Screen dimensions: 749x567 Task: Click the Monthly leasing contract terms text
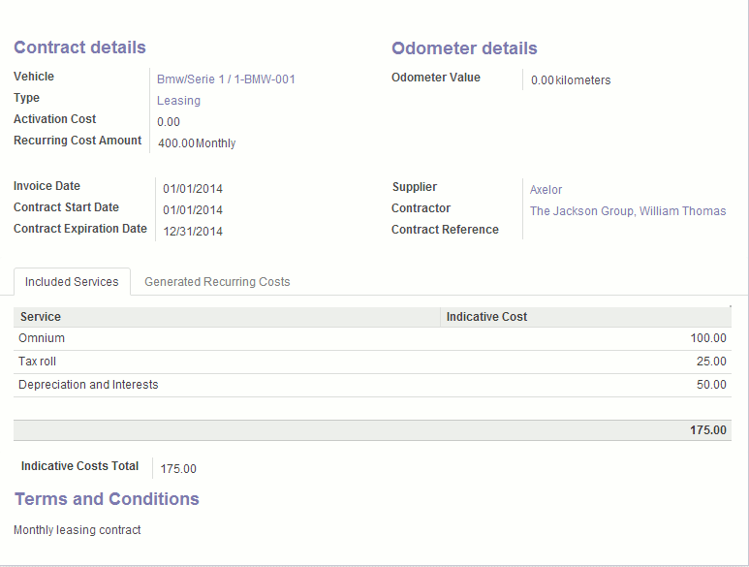coord(78,530)
